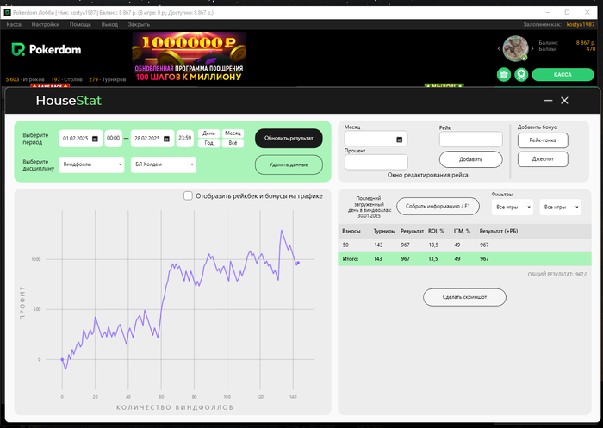Select the Всё period button
Viewport: 603px width, 428px height.
(x=233, y=143)
